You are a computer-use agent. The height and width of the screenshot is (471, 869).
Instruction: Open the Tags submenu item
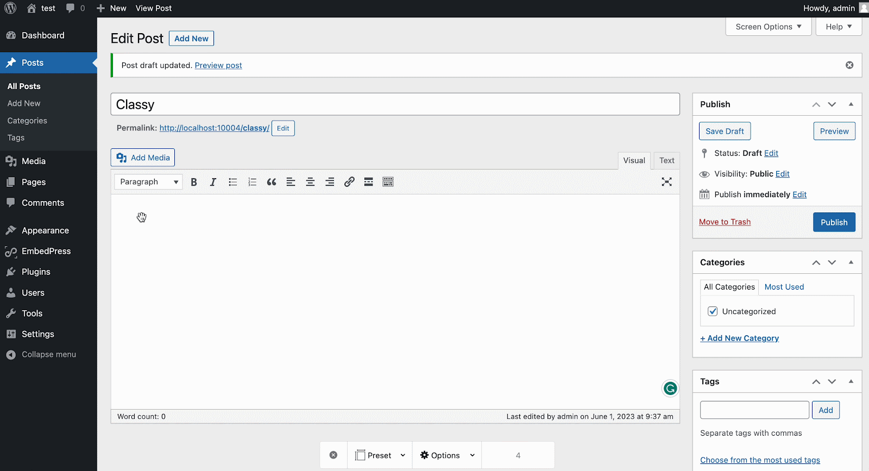[16, 138]
